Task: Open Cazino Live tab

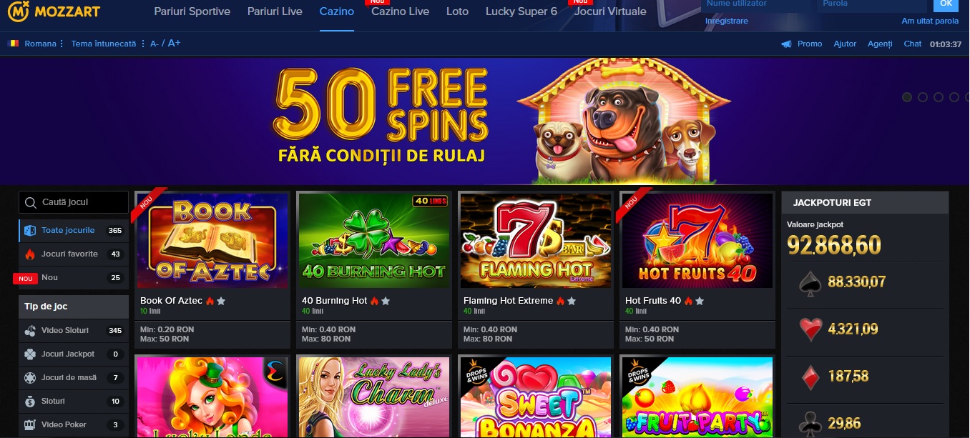Action: click(401, 11)
